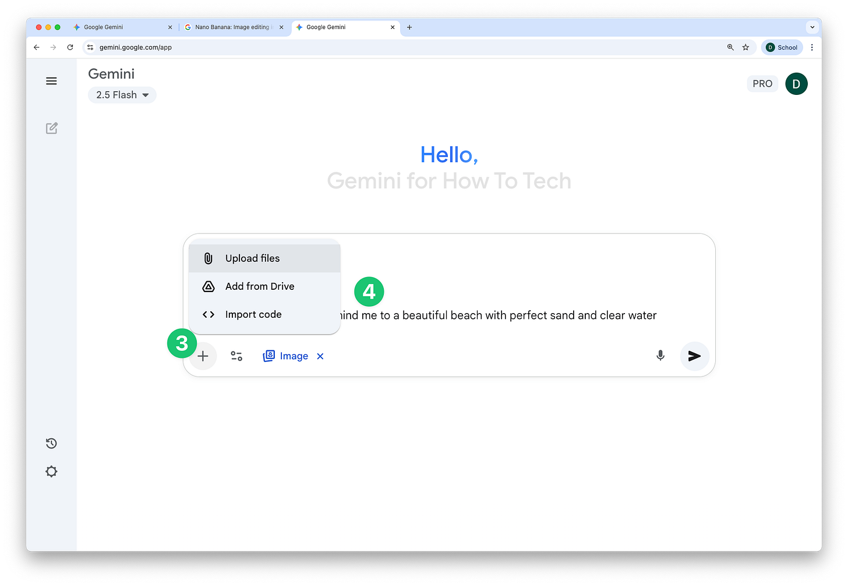Close the active Google Gemini tab

tap(393, 27)
